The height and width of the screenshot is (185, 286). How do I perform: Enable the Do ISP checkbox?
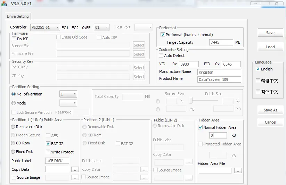(14, 39)
